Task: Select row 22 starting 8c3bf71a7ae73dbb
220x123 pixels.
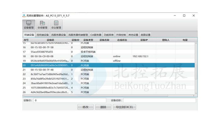Action: click(x=108, y=74)
